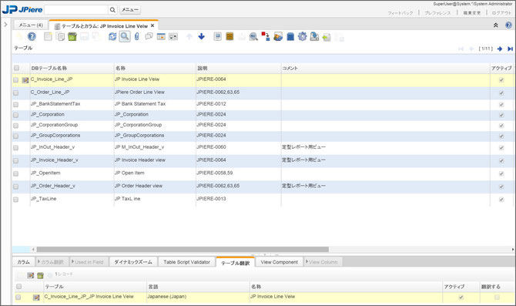516x306 pixels.
Task: Click the horizontal scrollbar of table grid
Action: pos(183,249)
